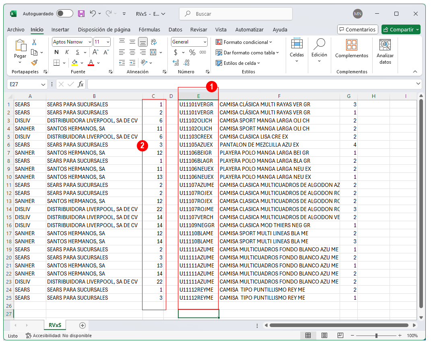The image size is (431, 346).
Task: Switch to the Disposición de página tab
Action: [104, 29]
